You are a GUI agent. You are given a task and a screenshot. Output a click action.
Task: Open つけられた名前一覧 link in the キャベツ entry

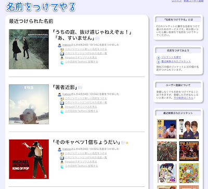point(86,157)
